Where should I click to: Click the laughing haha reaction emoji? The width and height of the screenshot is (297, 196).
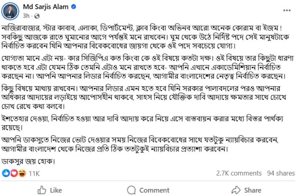(x=22, y=173)
